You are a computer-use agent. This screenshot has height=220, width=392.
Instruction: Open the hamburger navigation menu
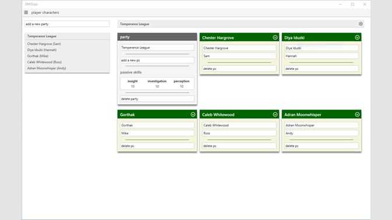26,12
